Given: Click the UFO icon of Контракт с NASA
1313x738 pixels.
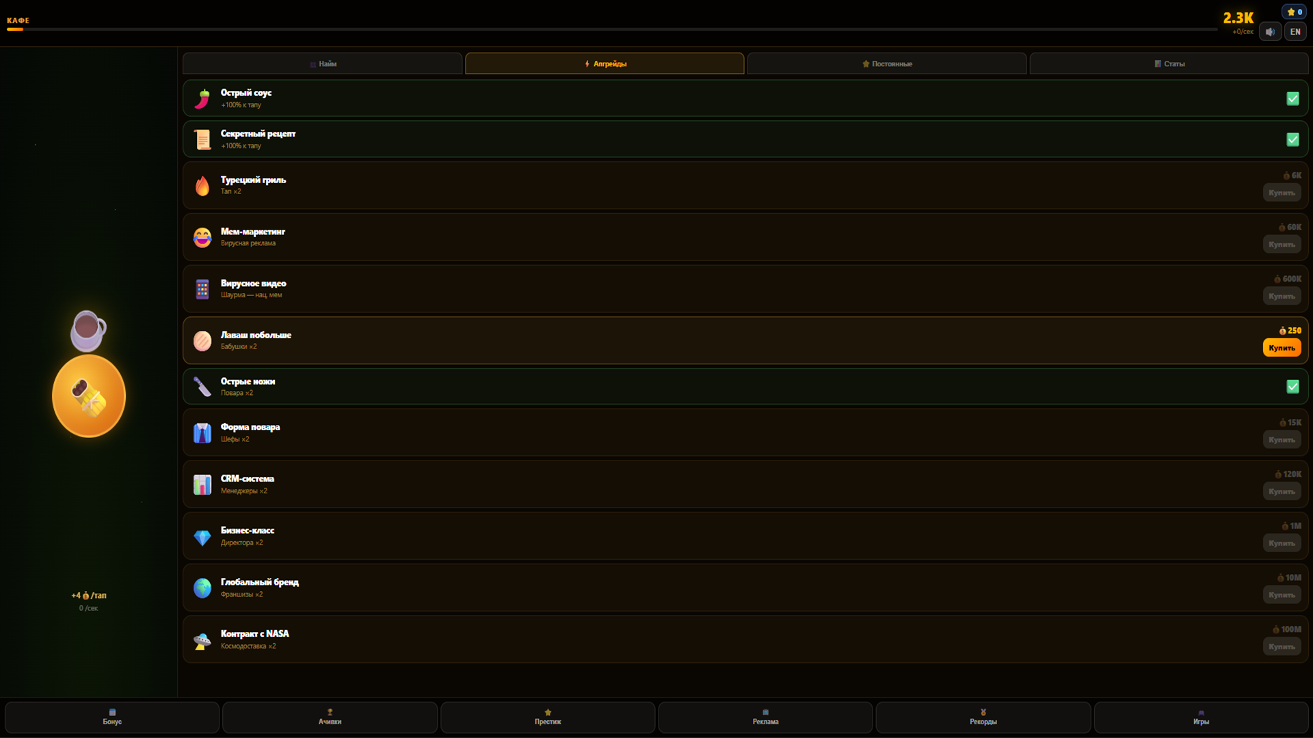Looking at the screenshot, I should (x=202, y=640).
